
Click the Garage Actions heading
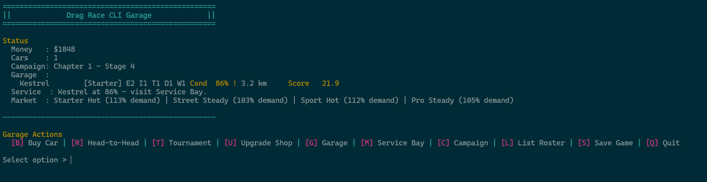[x=32, y=135]
